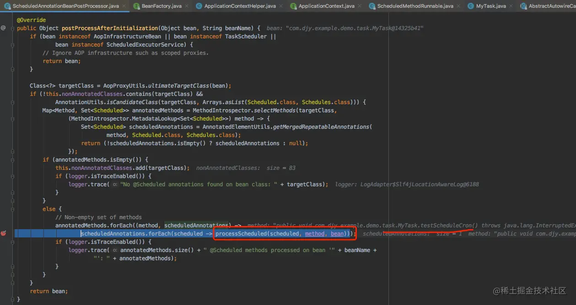Click the processScheduled method call
The height and width of the screenshot is (305, 576).
point(241,234)
